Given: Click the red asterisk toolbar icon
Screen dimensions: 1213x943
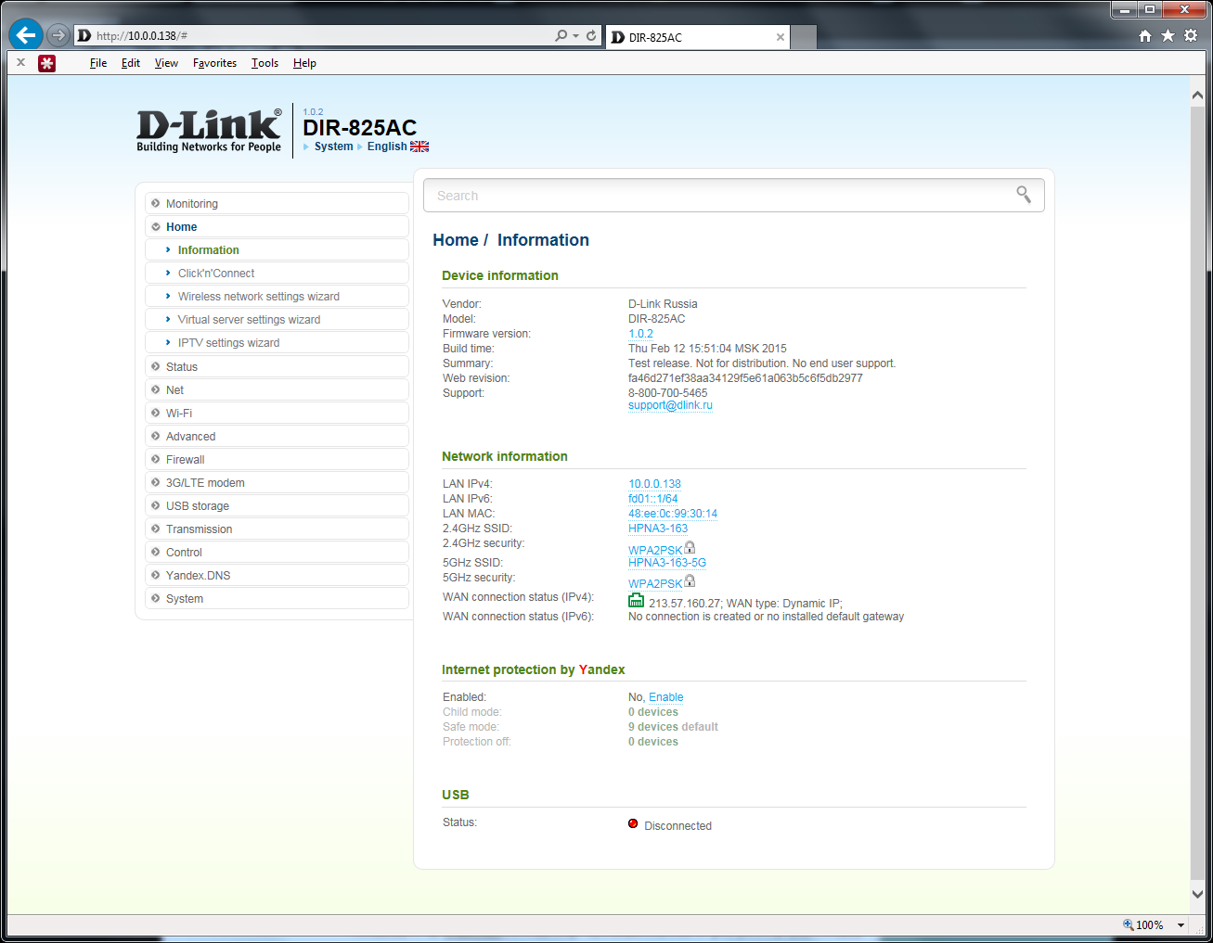Looking at the screenshot, I should pyautogui.click(x=46, y=63).
